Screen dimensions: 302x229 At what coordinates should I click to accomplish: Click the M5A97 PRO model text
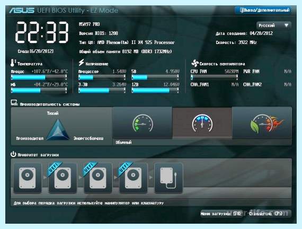tap(90, 24)
